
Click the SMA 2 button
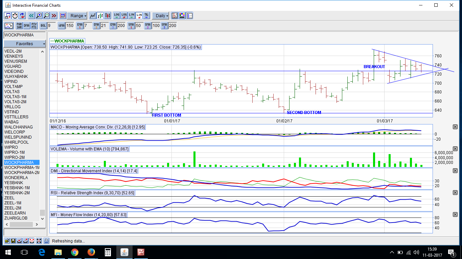click(147, 25)
